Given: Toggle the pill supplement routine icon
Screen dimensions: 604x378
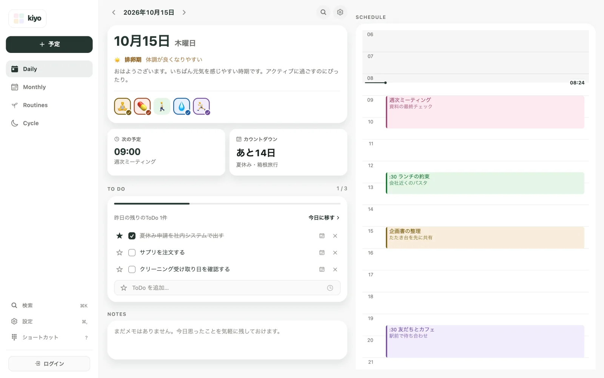Looking at the screenshot, I should coord(142,106).
